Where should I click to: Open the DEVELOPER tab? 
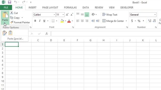click(127, 7)
